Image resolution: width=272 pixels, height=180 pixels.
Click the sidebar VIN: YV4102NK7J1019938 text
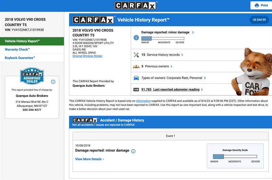pyautogui.click(x=24, y=30)
